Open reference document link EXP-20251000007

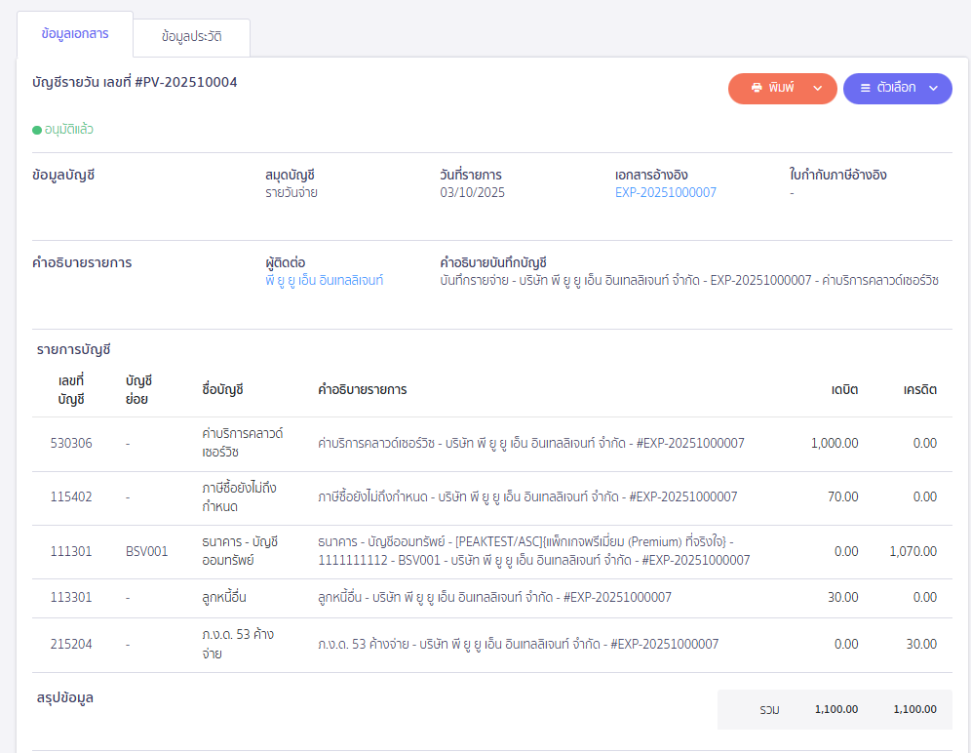coord(665,192)
